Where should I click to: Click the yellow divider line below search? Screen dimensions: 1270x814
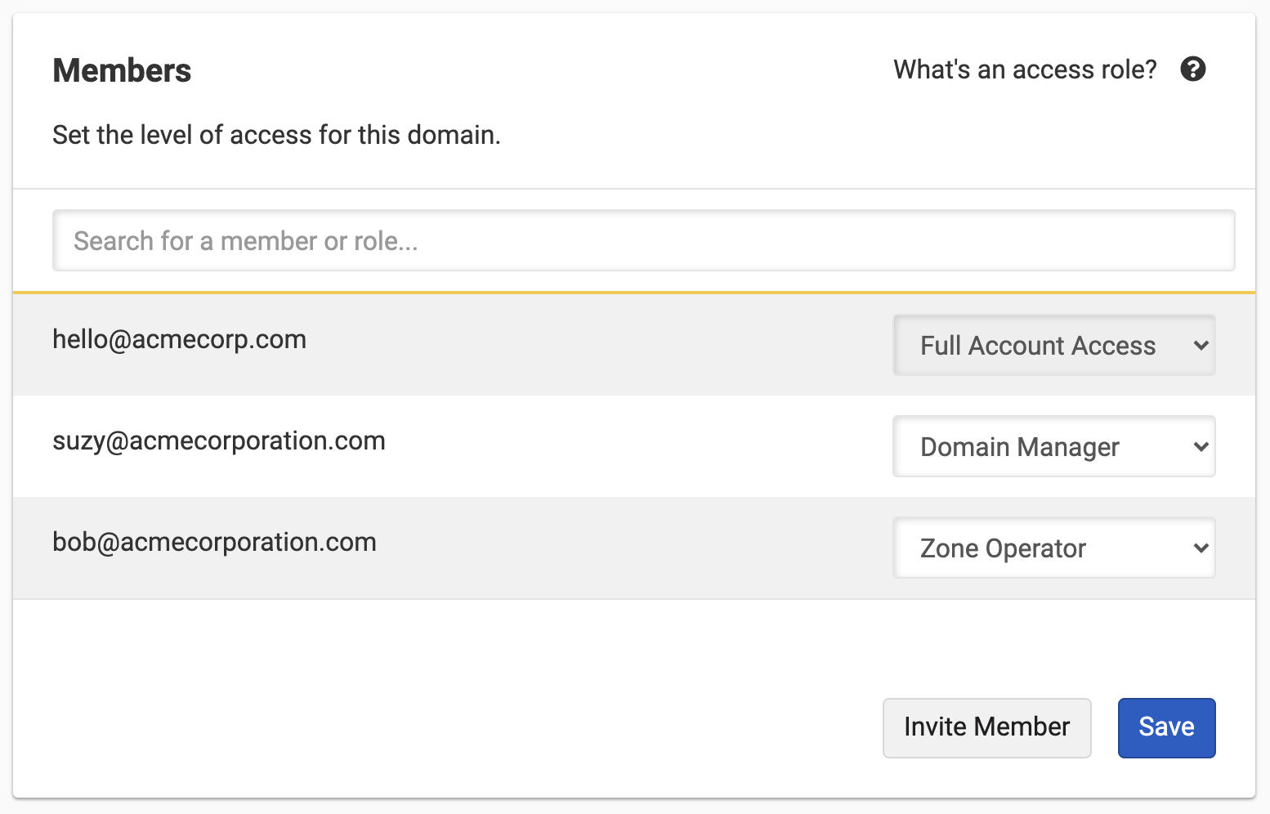(634, 292)
